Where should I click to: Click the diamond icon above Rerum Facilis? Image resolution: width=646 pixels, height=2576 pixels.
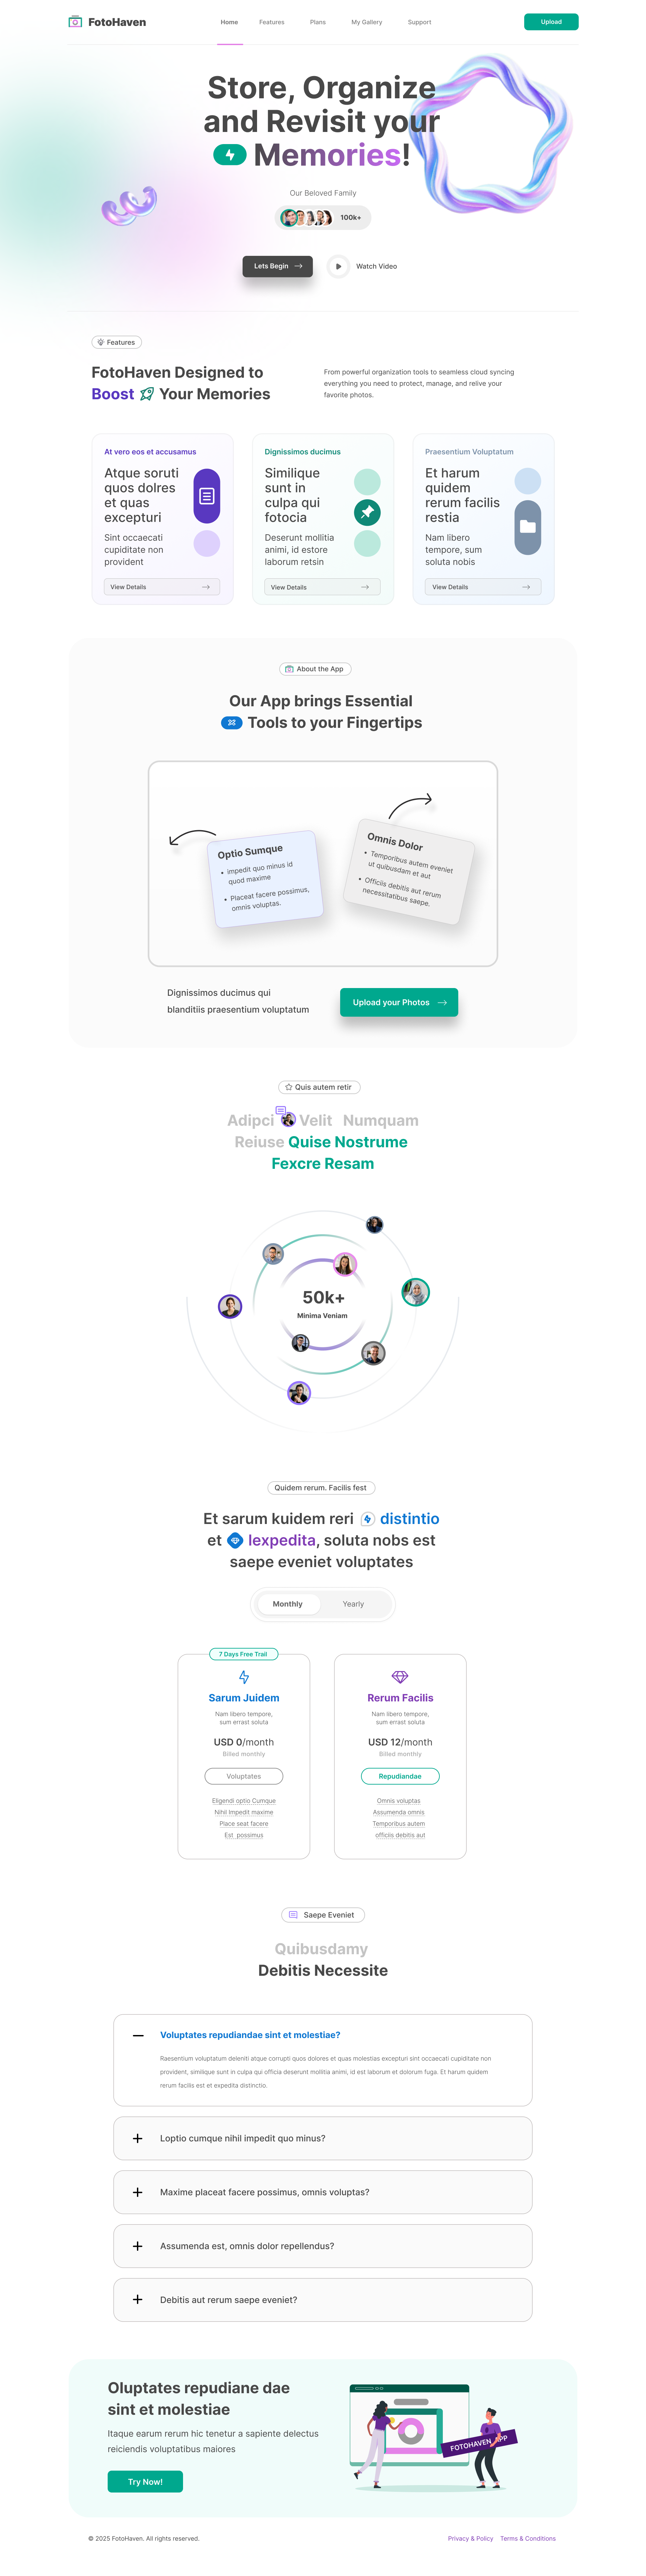400,1677
